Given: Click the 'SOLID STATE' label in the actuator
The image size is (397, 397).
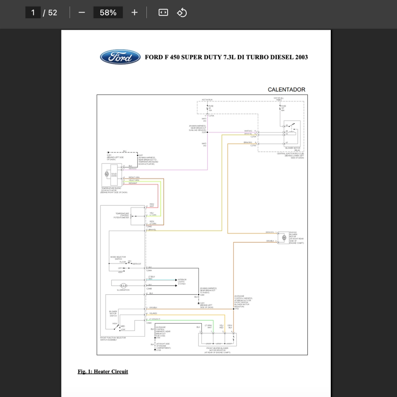Looking at the screenshot, I should [114, 175].
